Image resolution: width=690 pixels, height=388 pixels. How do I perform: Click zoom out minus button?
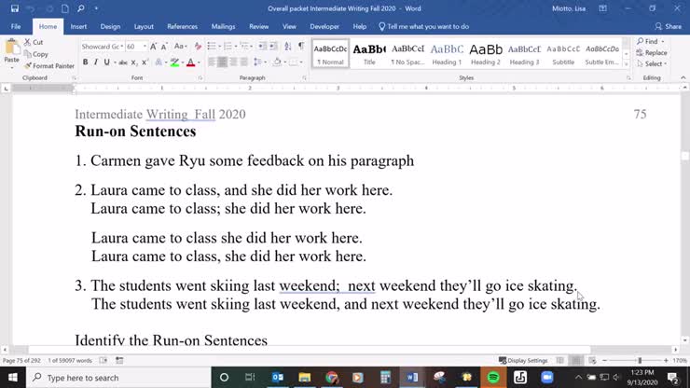point(604,360)
